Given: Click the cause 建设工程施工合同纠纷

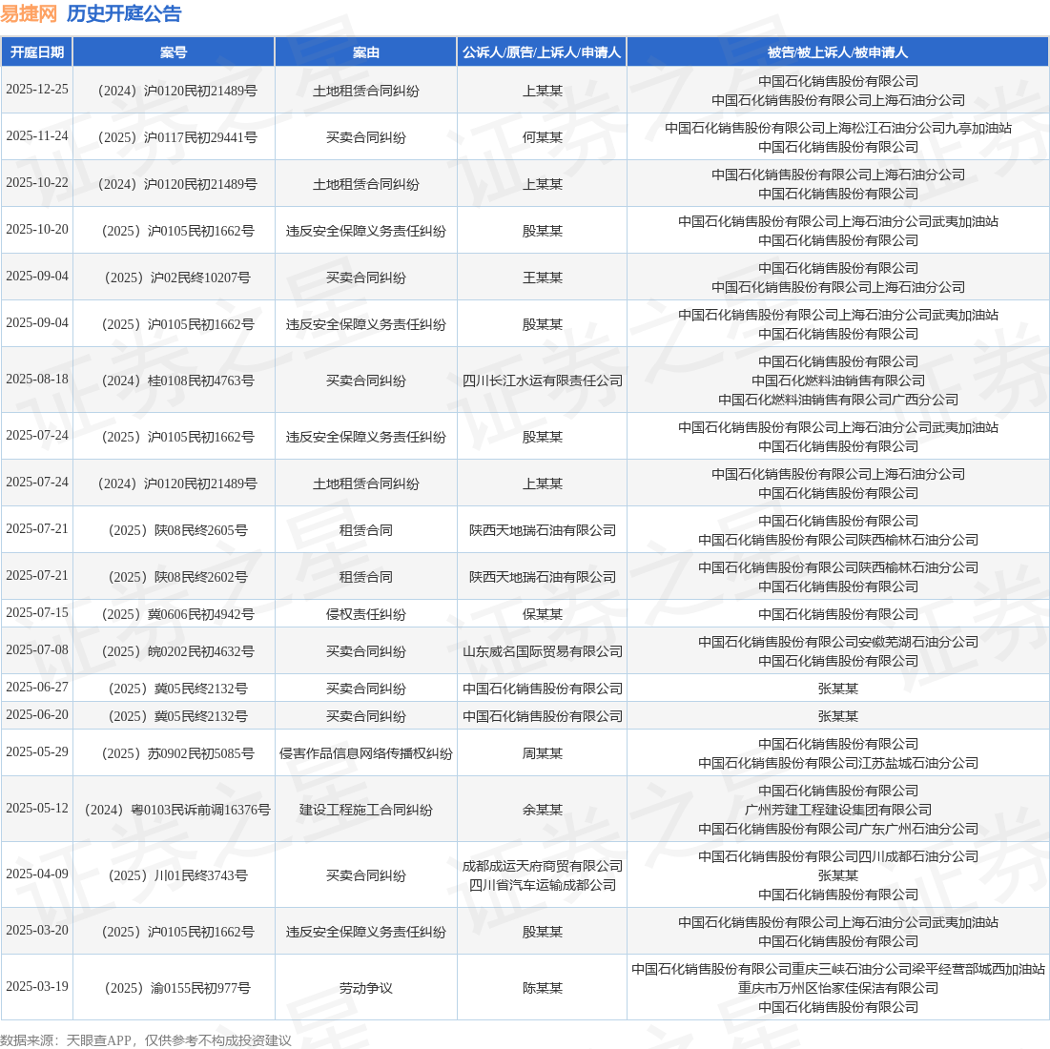Looking at the screenshot, I should pyautogui.click(x=365, y=810).
